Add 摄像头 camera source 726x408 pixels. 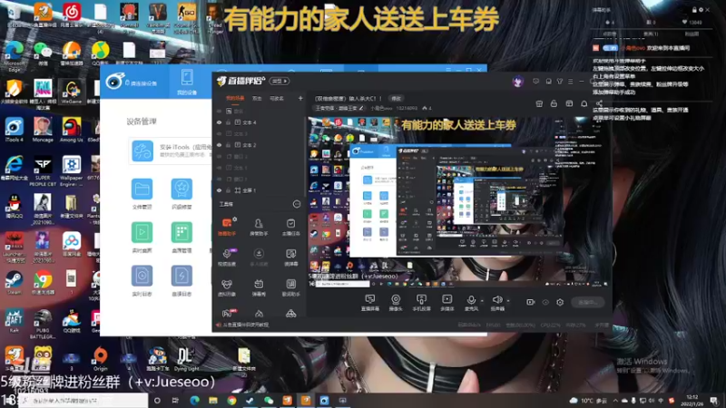(x=396, y=303)
